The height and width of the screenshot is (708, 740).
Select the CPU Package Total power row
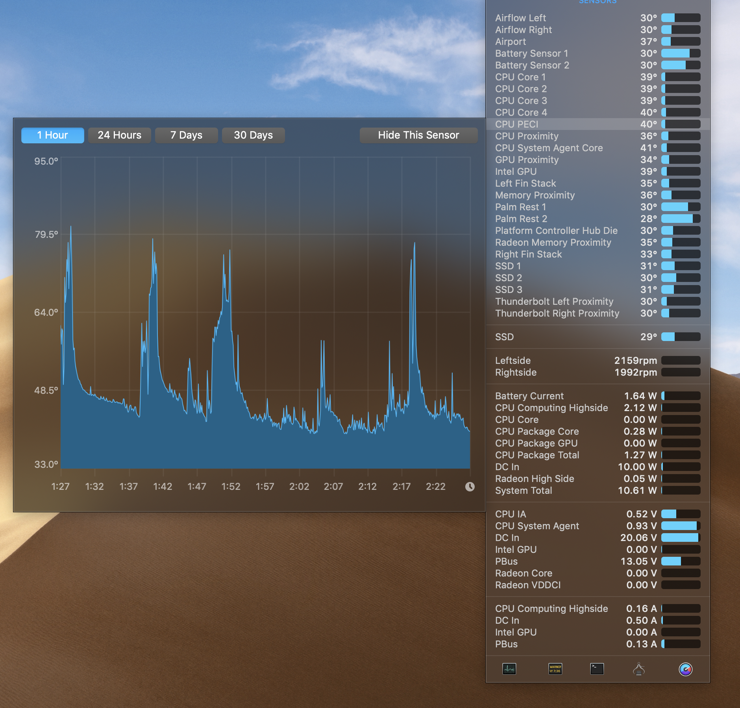598,455
